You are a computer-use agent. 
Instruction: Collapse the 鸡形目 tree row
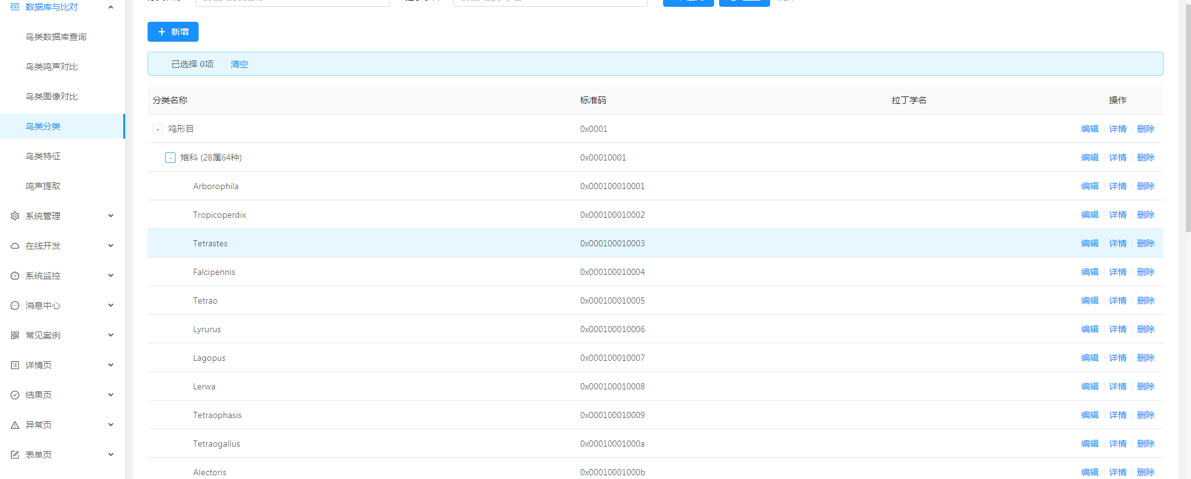point(158,129)
